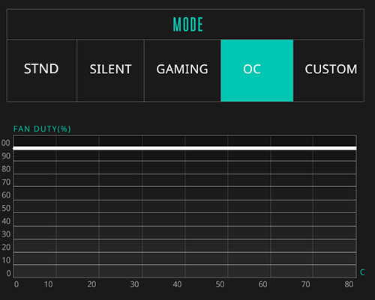Screen dimensions: 375x300
Task: Click the teal C temperature unit label
Action: tap(362, 272)
